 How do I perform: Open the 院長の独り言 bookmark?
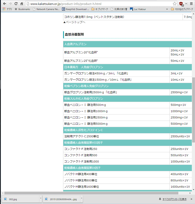(119, 9)
